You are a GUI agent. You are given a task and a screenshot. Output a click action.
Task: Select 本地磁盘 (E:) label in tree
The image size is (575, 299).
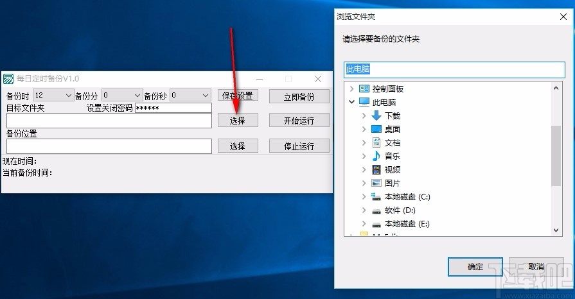(407, 223)
